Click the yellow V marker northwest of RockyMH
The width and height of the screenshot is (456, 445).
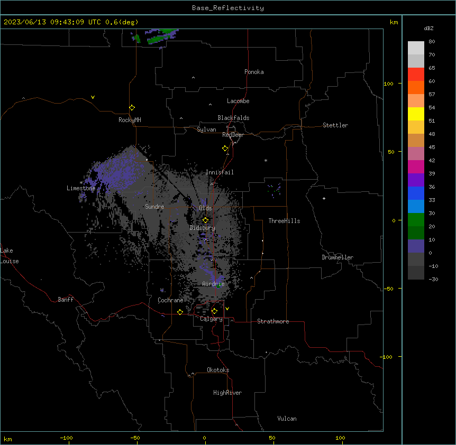93,97
